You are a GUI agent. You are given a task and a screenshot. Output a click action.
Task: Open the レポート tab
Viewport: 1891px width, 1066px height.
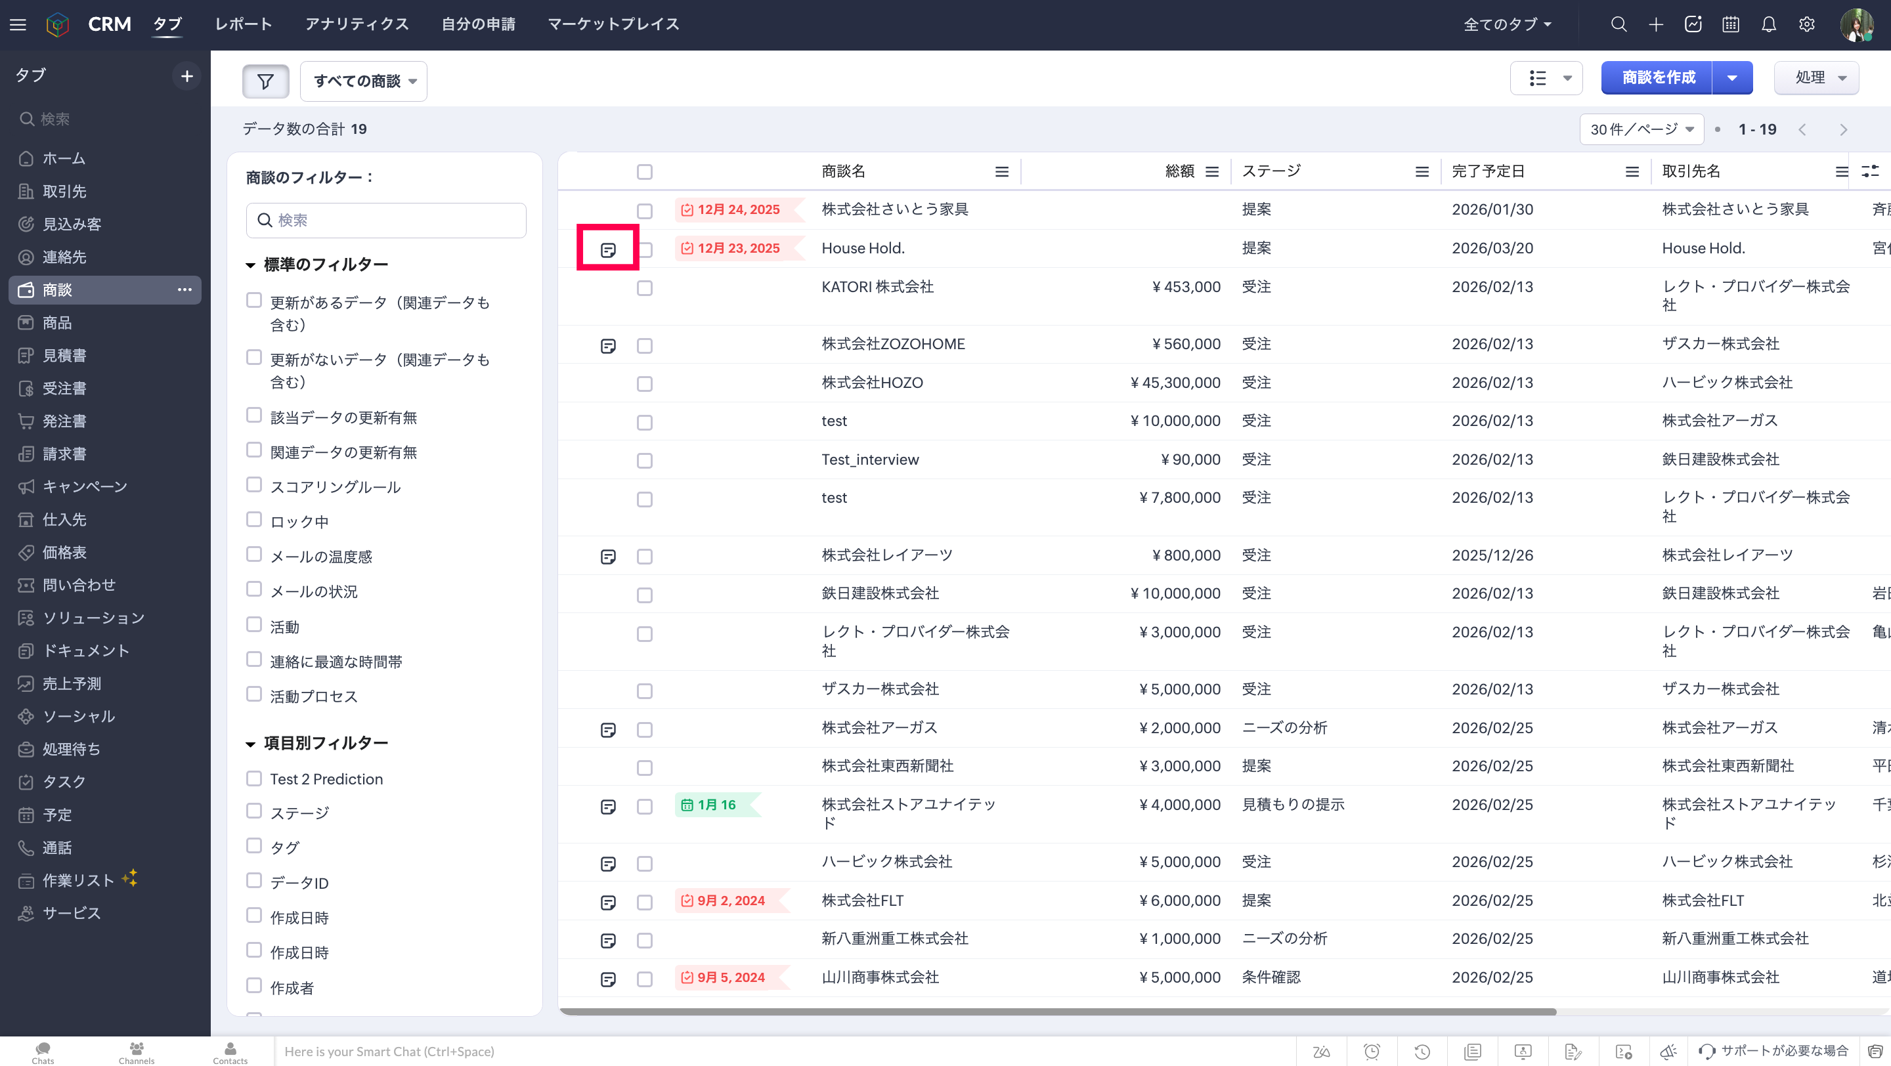point(243,24)
